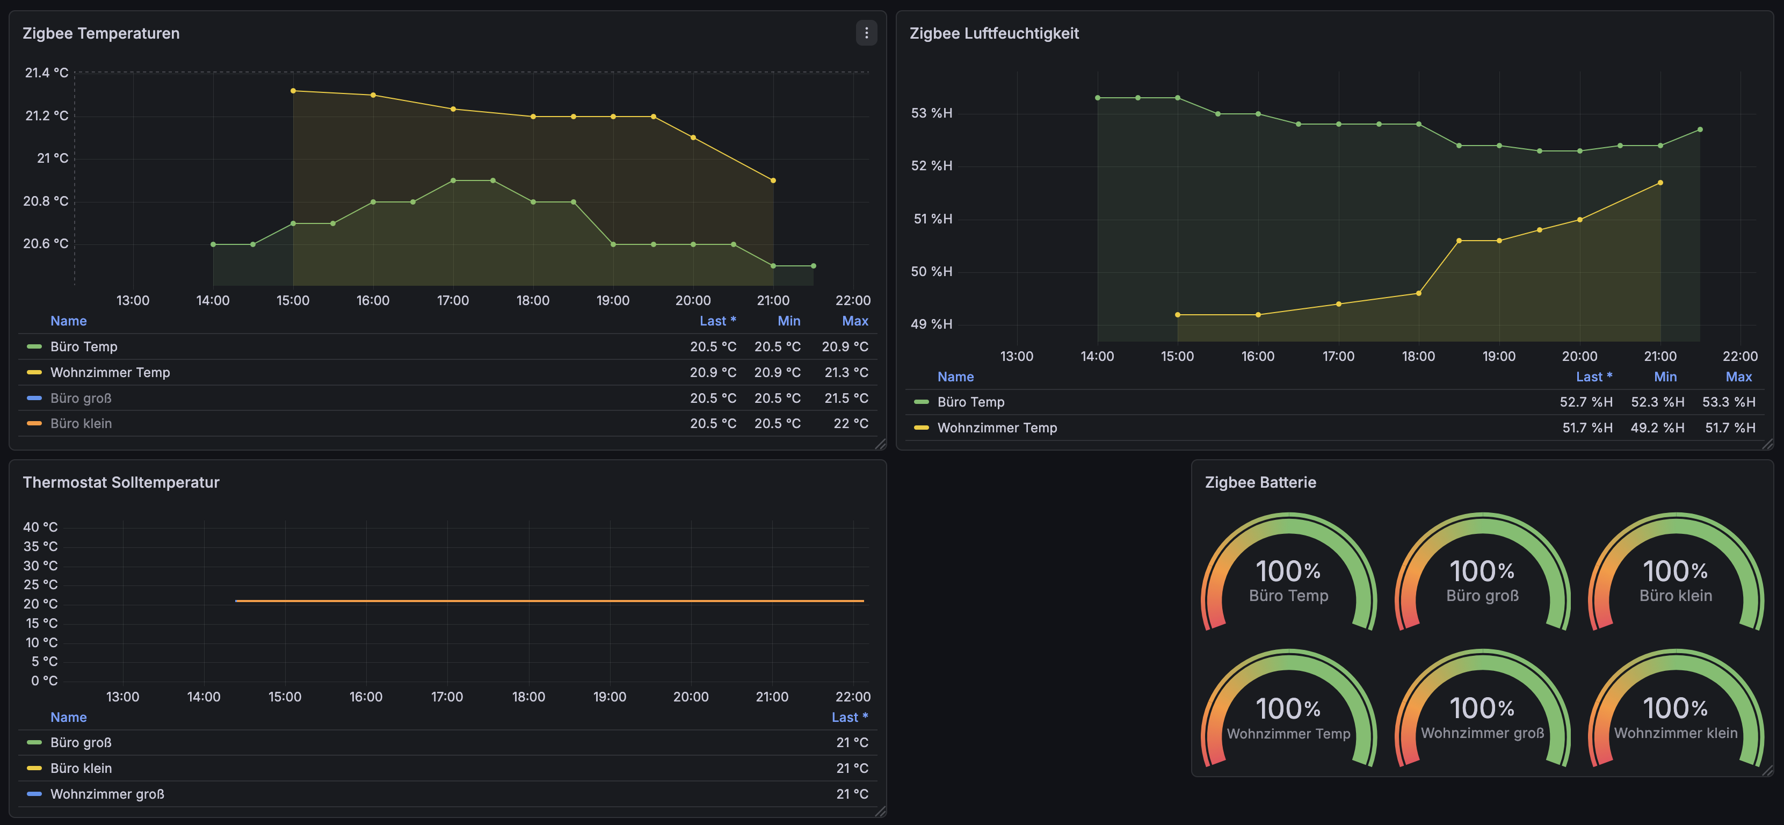Click resize handle of Zigbee Luftfeuchtigkeit panel
The width and height of the screenshot is (1784, 825).
(1767, 444)
